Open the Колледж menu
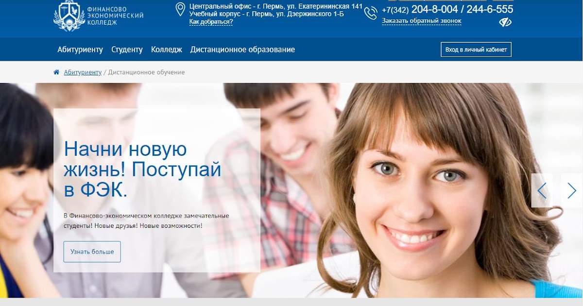This screenshot has width=583, height=306. pyautogui.click(x=167, y=50)
